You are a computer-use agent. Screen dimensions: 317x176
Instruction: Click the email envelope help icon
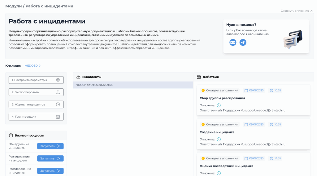pyautogui.click(x=233, y=42)
